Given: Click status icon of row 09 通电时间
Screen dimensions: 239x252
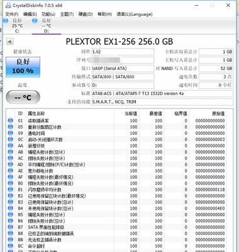Looking at the screenshot, I should coord(10,133).
